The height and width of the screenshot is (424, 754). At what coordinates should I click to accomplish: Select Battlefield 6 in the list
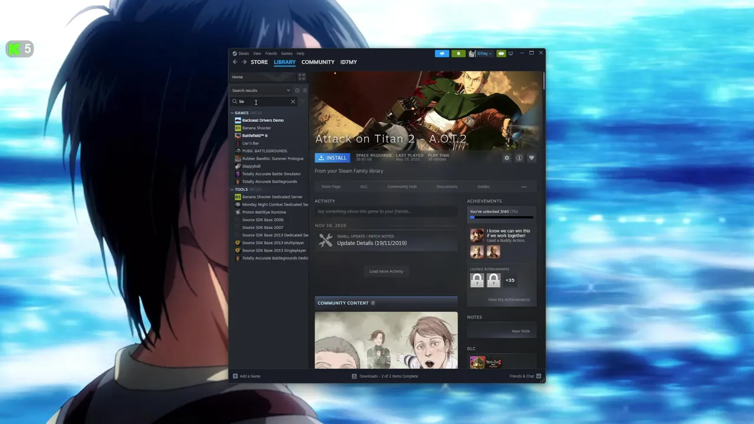tap(254, 135)
